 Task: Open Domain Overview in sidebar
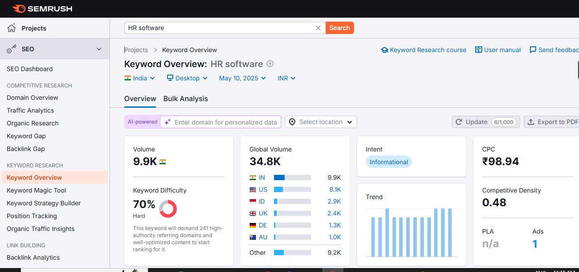tap(32, 98)
